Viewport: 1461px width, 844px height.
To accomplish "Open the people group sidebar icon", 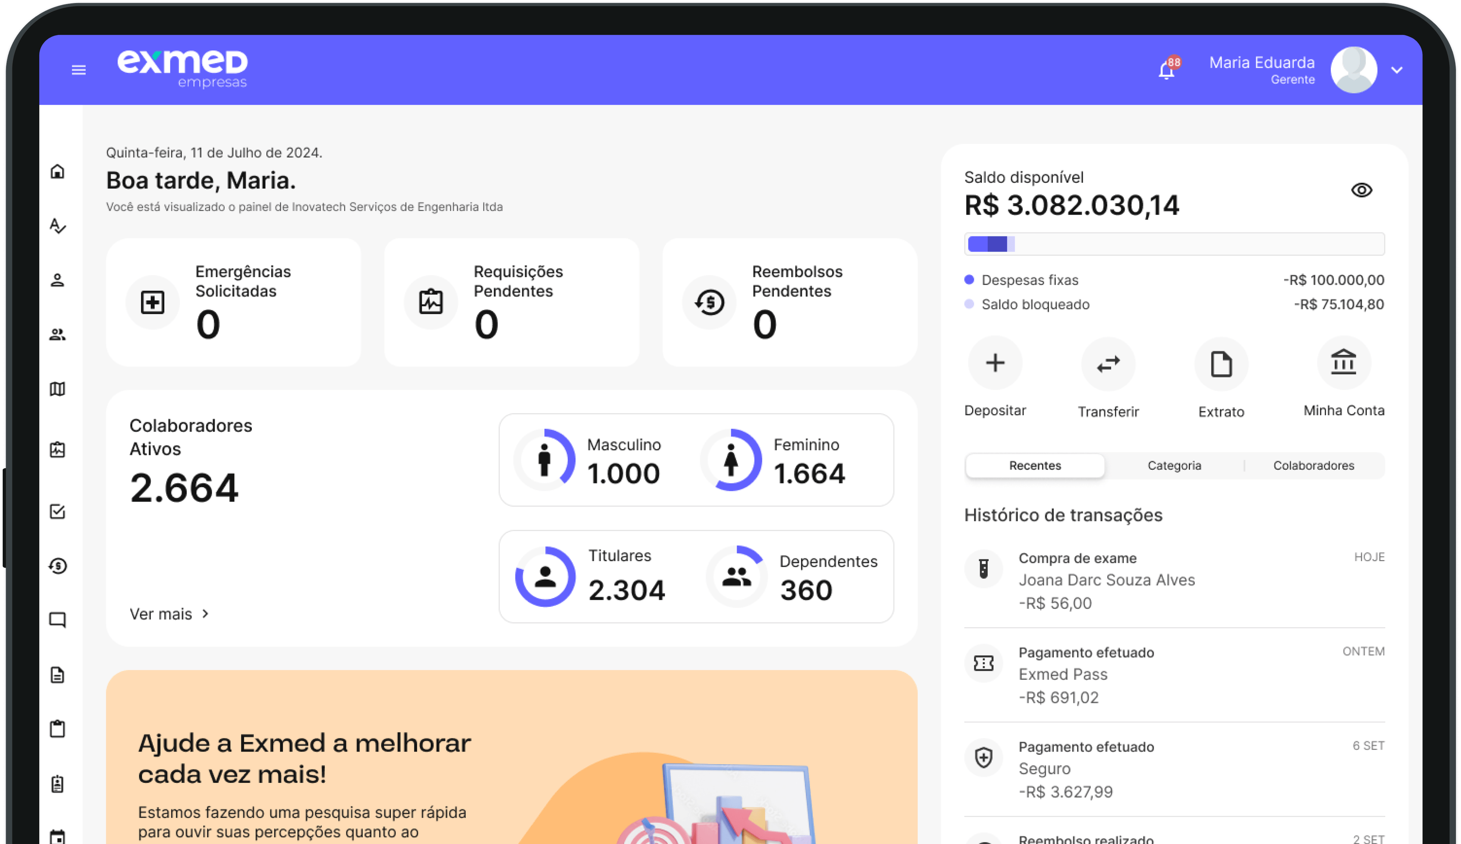I will coord(57,335).
